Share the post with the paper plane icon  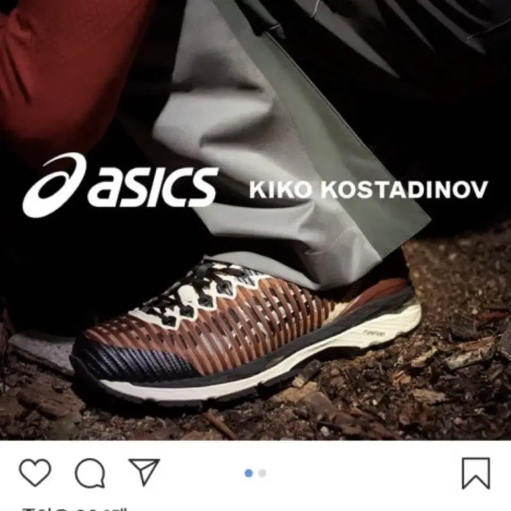[145, 472]
